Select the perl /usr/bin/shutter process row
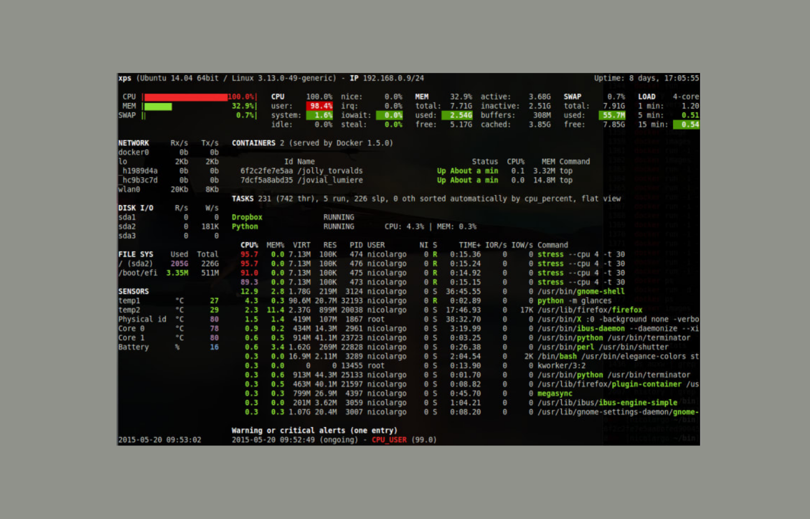The image size is (810, 519). 454,347
